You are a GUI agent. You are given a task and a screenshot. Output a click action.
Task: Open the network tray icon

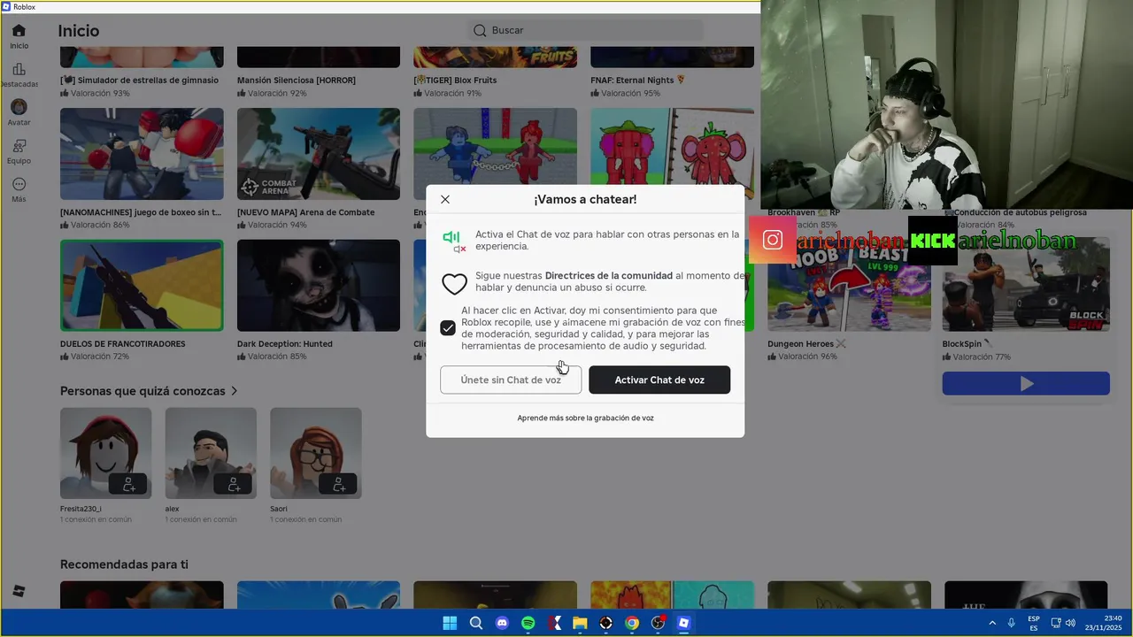point(1057,623)
